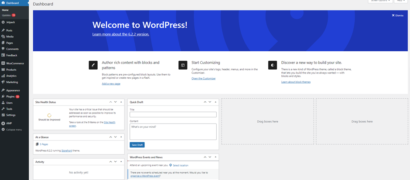
Task: Click the Appearance paintbrush icon
Action: [3, 90]
